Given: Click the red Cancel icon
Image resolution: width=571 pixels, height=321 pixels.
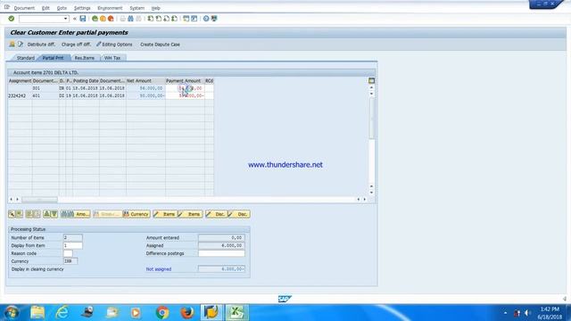Looking at the screenshot, I should pyautogui.click(x=111, y=19).
